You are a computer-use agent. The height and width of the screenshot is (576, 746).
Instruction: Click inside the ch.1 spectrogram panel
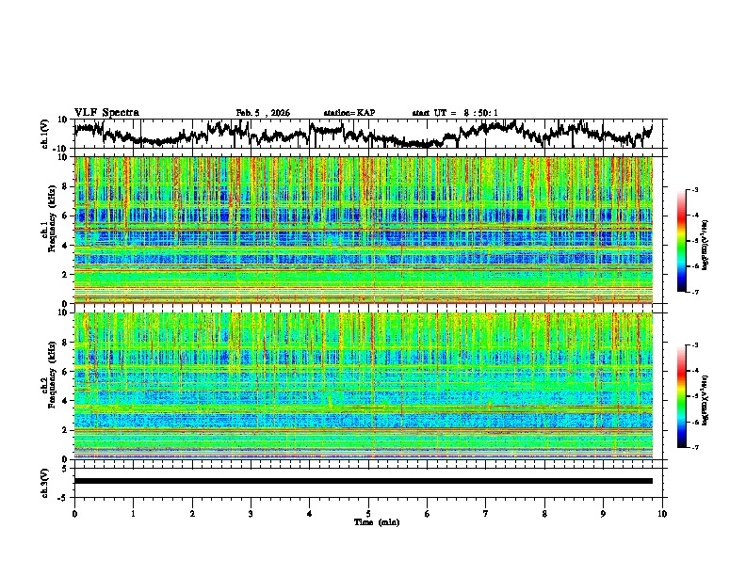(x=364, y=230)
